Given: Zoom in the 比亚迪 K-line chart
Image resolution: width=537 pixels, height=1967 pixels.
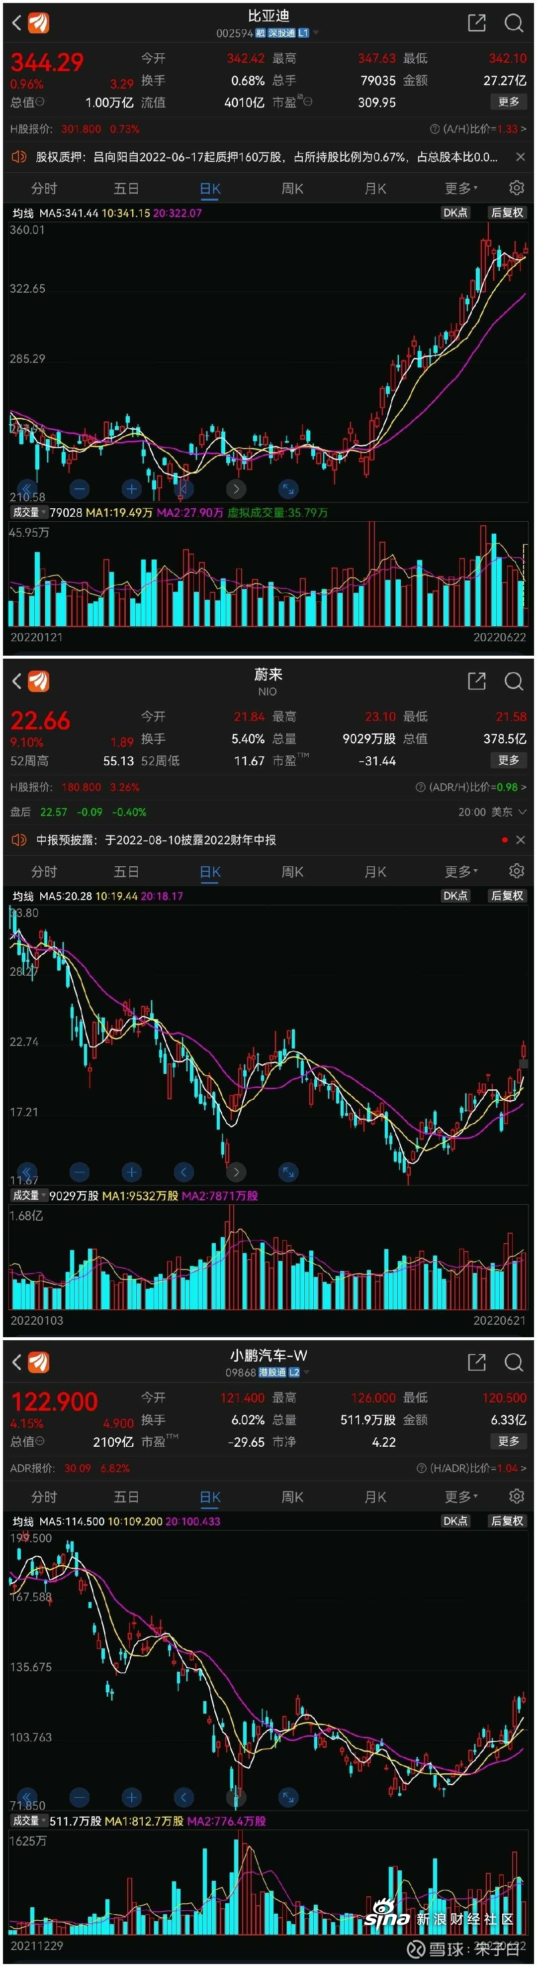Looking at the screenshot, I should [x=131, y=489].
